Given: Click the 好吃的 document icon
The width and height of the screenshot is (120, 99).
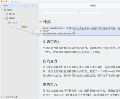Looking at the screenshot, I should (7, 18).
